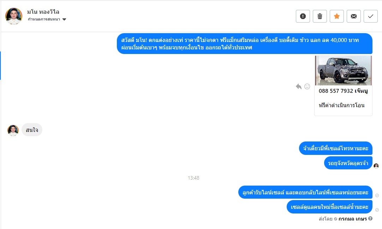Delete conversation using trash icon

coord(320,16)
